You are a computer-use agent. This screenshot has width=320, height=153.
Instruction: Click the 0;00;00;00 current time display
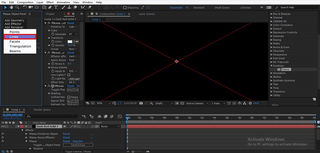(x=12, y=115)
